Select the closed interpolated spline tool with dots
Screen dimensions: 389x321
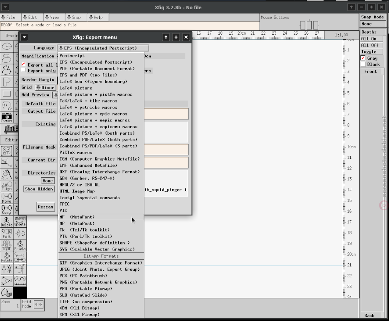(x=7, y=70)
